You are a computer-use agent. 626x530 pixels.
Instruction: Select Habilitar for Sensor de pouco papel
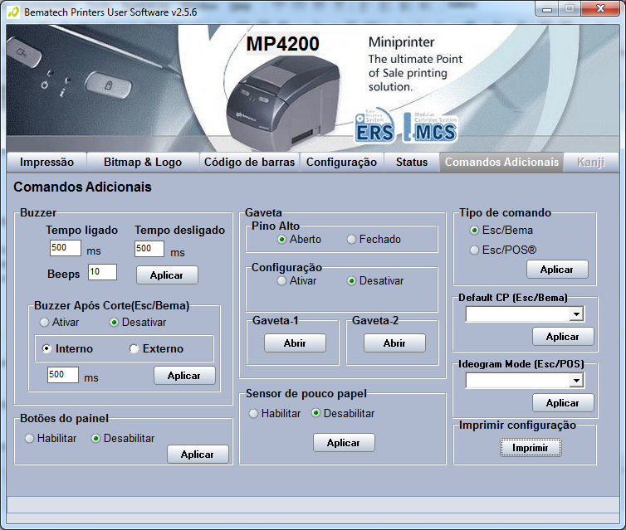pos(275,414)
